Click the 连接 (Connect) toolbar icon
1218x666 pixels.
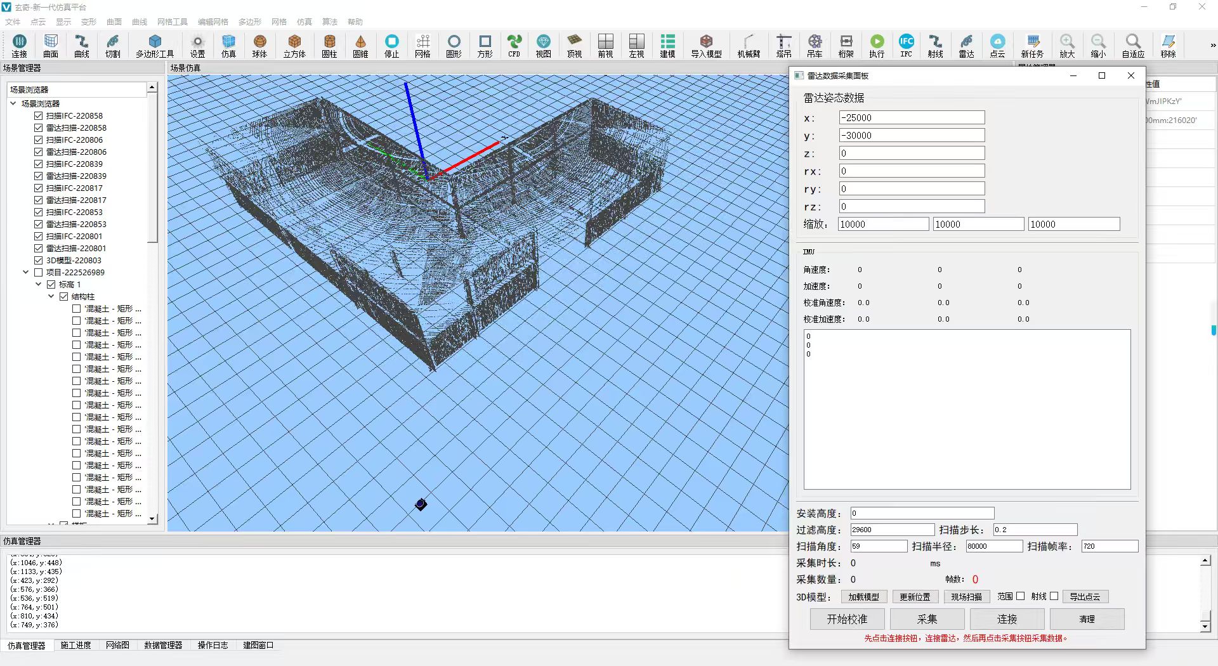coord(19,46)
